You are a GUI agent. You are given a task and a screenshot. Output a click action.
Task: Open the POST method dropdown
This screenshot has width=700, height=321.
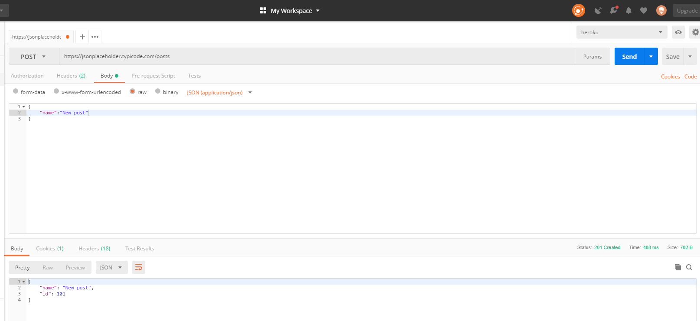pyautogui.click(x=33, y=57)
